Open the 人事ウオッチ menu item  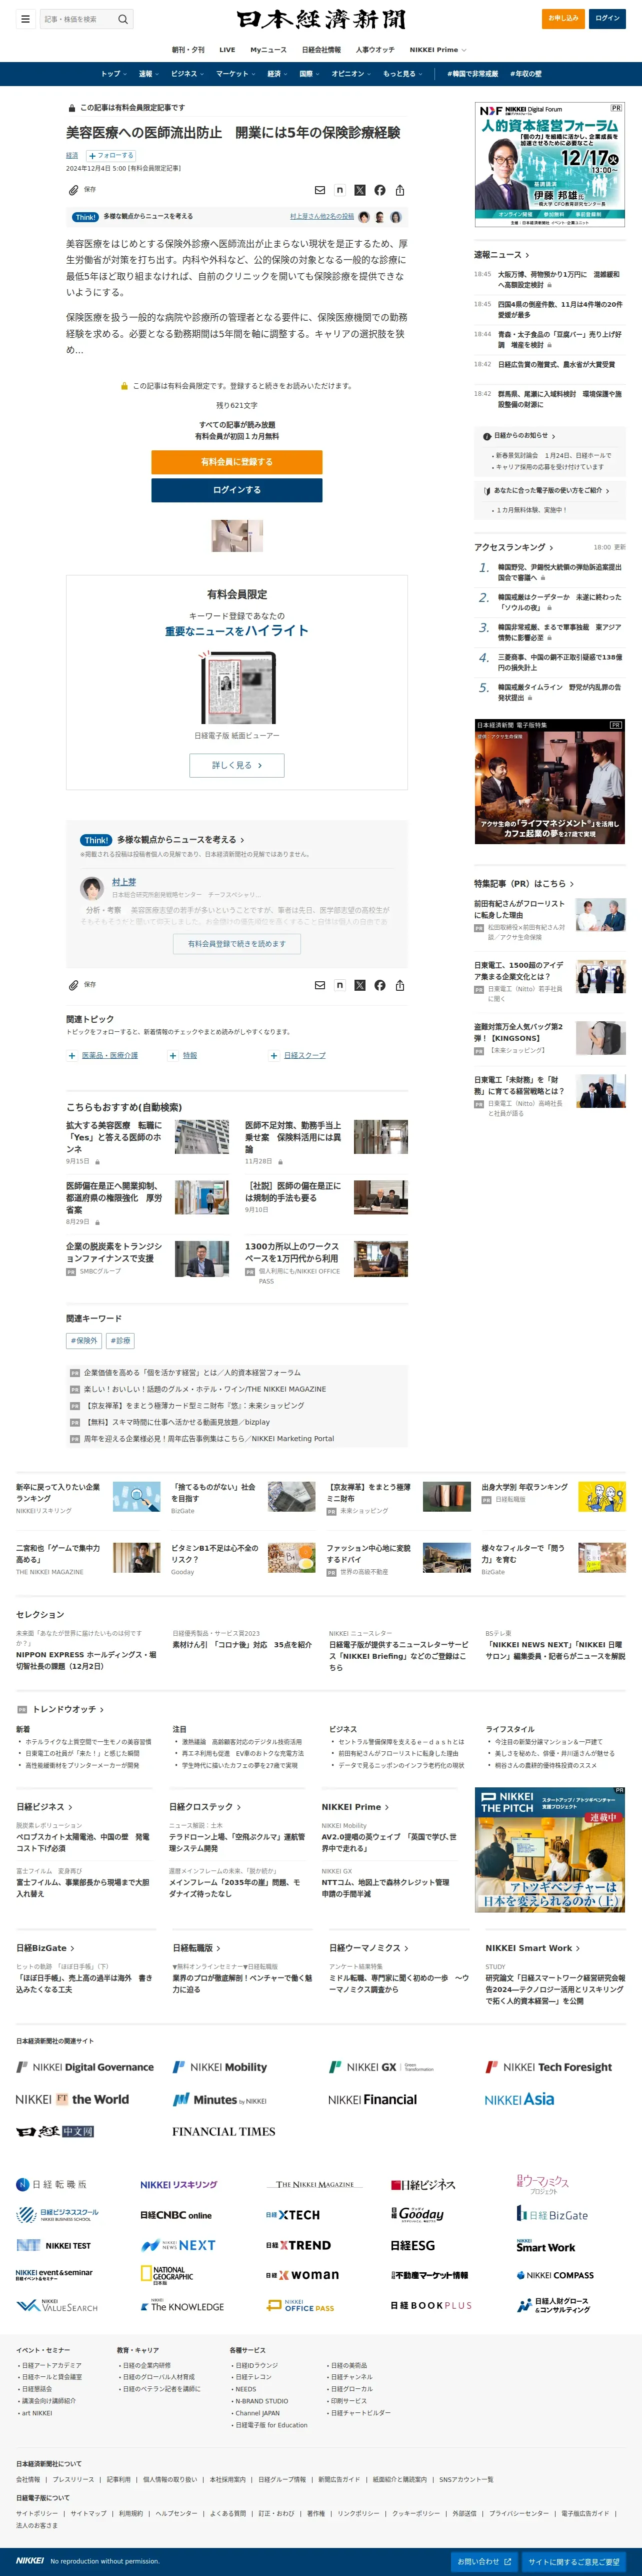coord(375,50)
